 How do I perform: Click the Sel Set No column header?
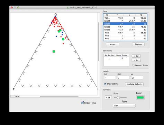[109, 55]
